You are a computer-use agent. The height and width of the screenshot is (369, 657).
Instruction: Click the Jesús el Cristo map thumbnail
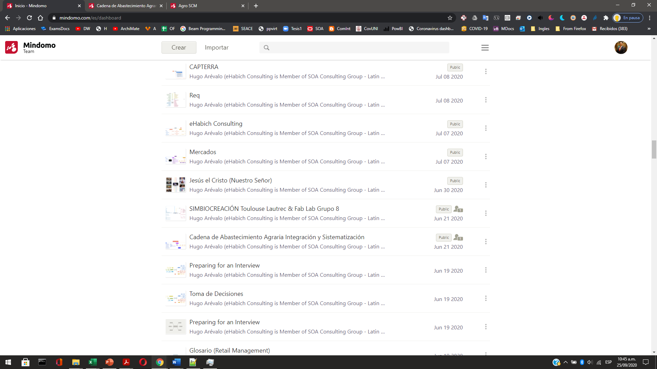click(176, 185)
